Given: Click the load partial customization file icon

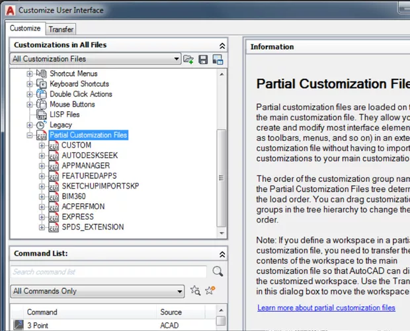Looking at the screenshot, I should 189,60.
